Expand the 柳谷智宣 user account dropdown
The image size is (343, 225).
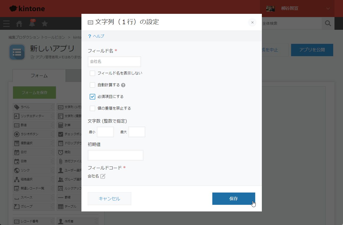click(x=328, y=9)
